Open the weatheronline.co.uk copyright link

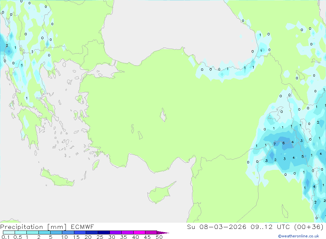coord(299,236)
